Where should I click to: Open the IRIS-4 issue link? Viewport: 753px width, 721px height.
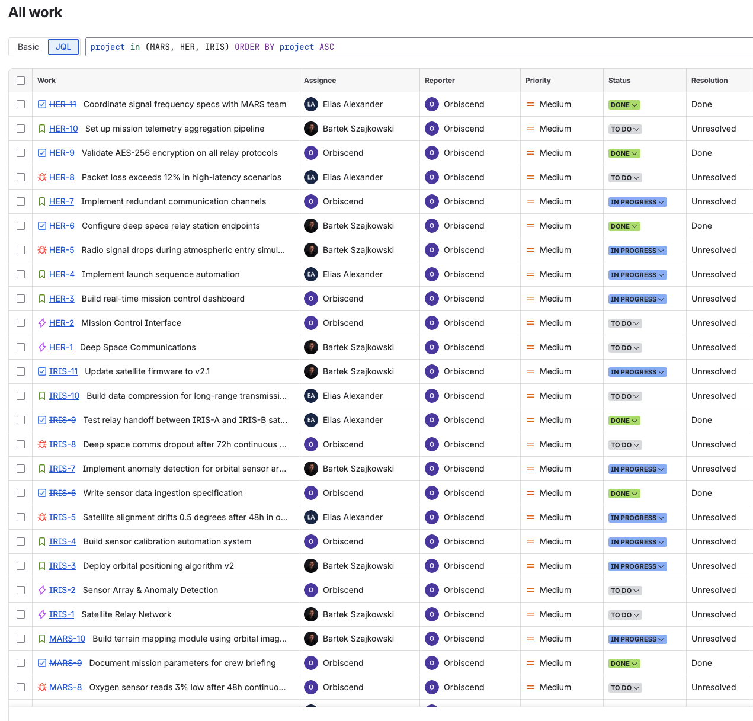[62, 541]
